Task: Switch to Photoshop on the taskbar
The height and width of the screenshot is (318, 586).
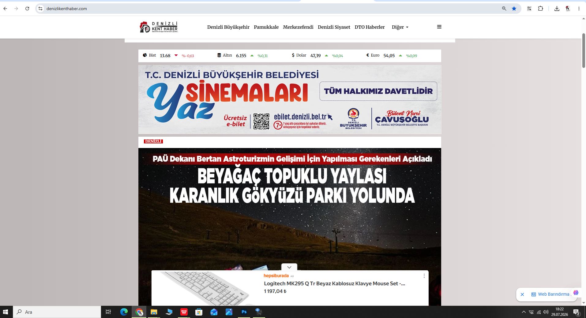Action: pyautogui.click(x=244, y=312)
